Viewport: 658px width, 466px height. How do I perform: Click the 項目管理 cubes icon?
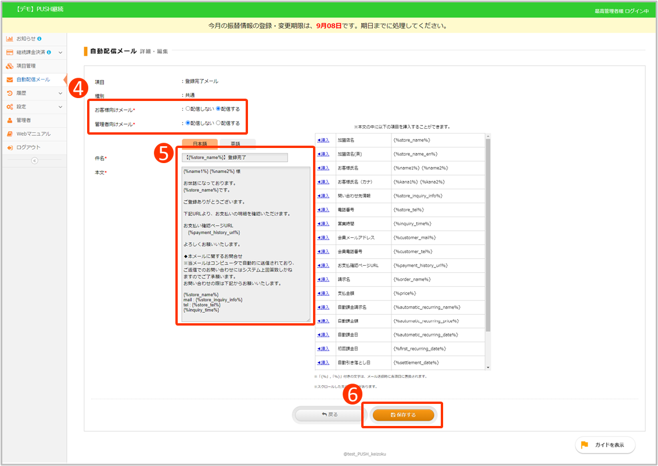point(10,66)
